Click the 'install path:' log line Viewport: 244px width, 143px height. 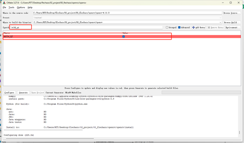(x=61, y=99)
